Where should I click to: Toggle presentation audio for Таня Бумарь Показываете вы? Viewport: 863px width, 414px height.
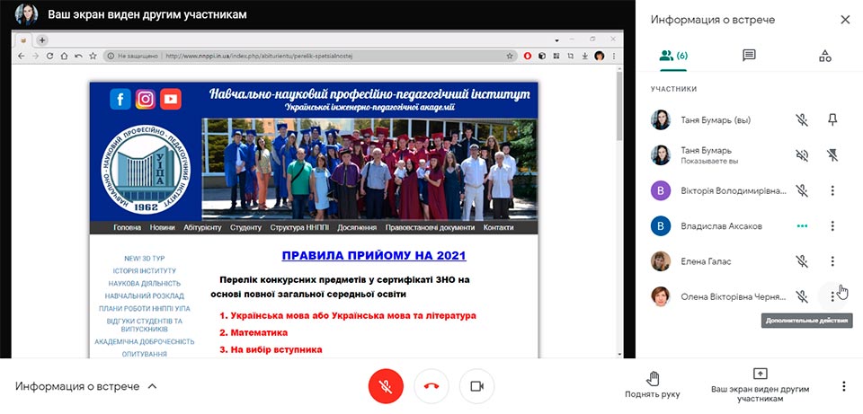point(802,155)
